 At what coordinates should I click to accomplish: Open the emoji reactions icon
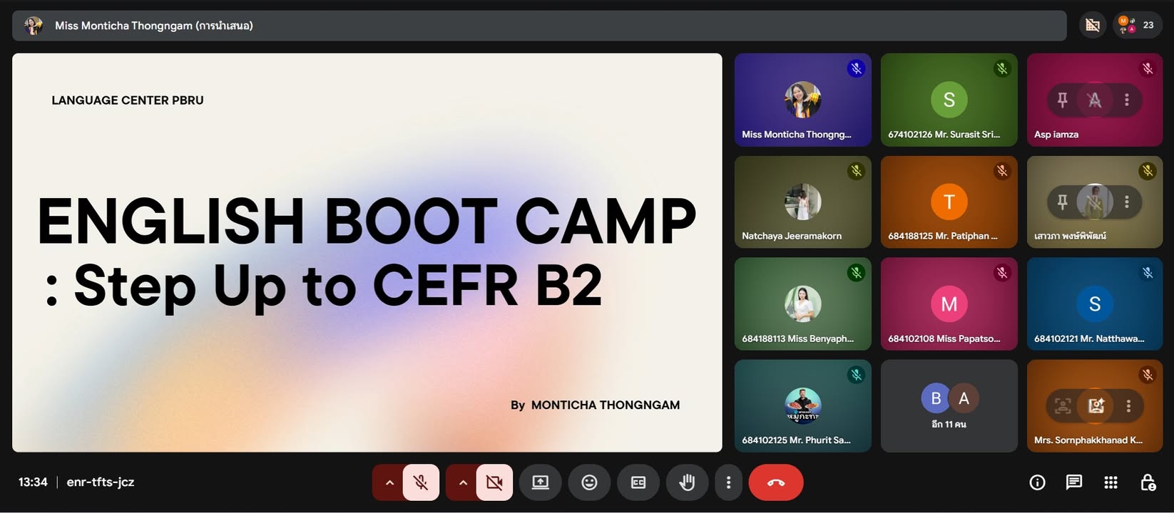tap(589, 482)
